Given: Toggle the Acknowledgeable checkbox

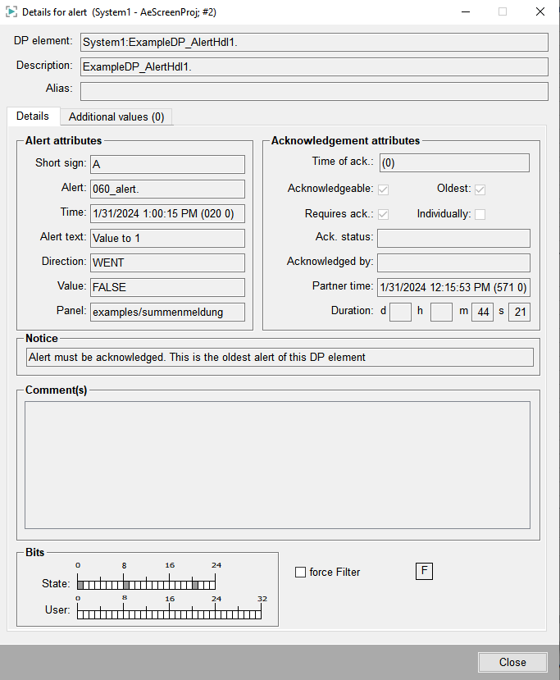Looking at the screenshot, I should (x=383, y=189).
